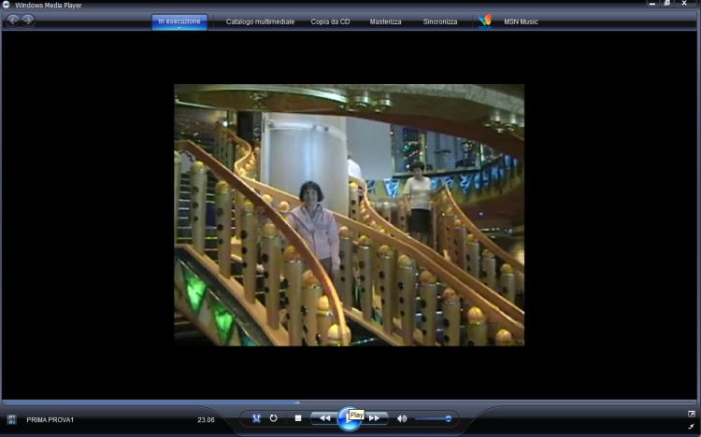Stop playback with the square Stop button
Image resolution: width=701 pixels, height=437 pixels.
[298, 418]
